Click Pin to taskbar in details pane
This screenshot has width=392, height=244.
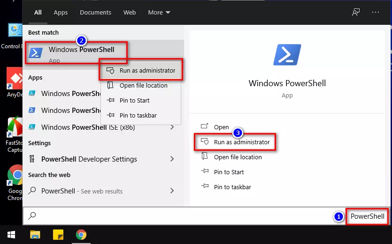232,187
